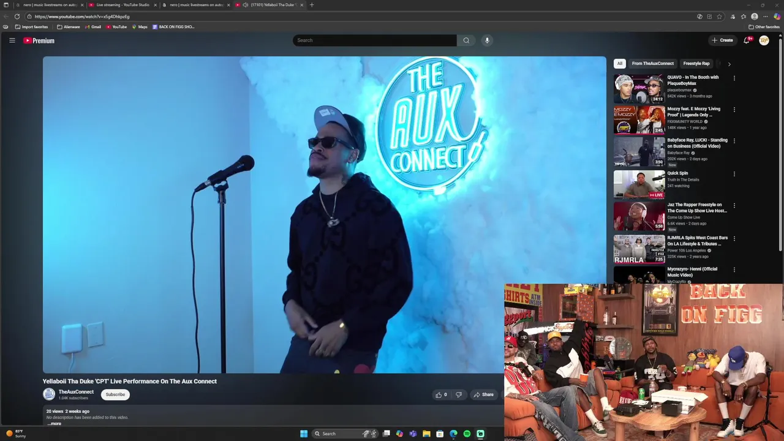Open YouTube bookmark in favorites bar
784x441 pixels.
(116, 27)
